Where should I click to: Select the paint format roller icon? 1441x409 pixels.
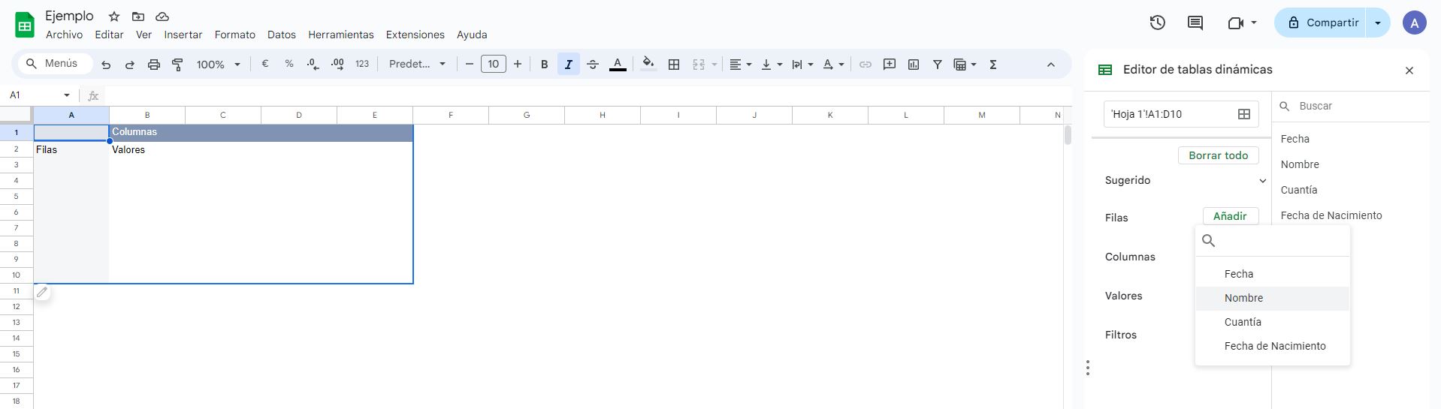tap(177, 65)
